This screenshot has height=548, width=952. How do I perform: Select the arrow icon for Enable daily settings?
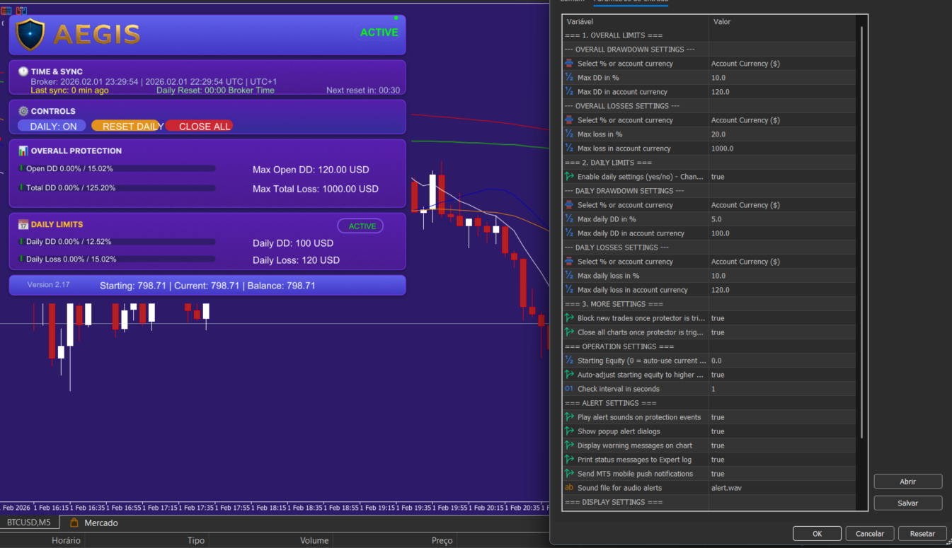point(569,177)
